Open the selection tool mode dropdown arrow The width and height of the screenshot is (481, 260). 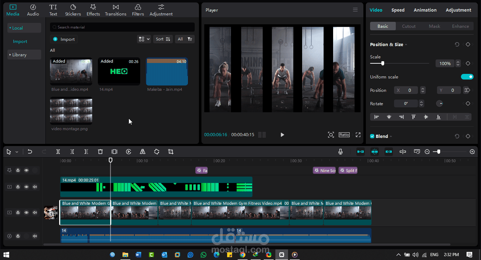click(x=17, y=152)
